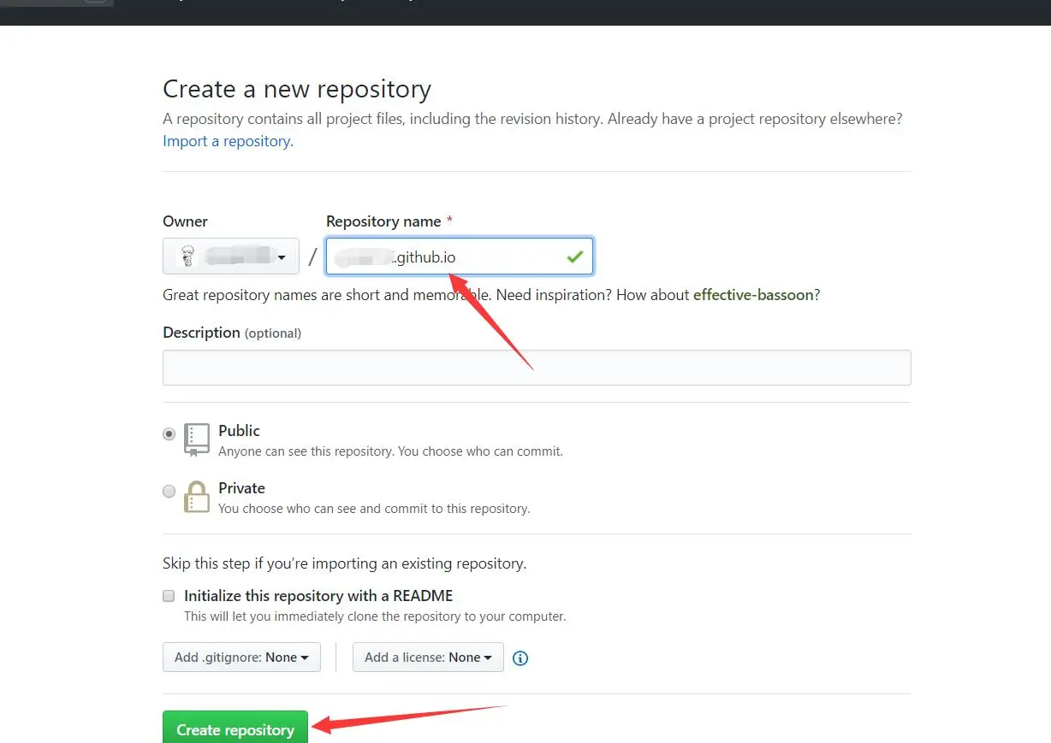This screenshot has width=1051, height=743.
Task: Open the Owner dropdown
Action: coord(231,256)
